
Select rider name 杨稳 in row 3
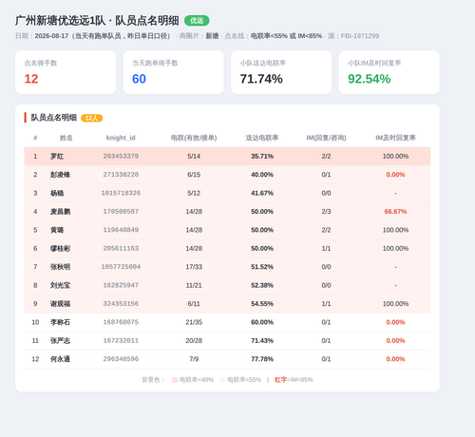point(57,193)
